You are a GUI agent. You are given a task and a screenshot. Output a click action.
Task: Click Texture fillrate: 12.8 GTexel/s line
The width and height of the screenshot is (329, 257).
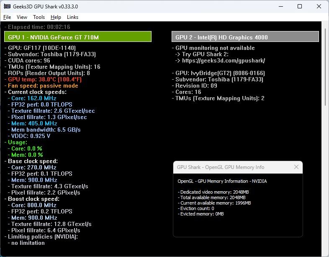click(x=49, y=224)
